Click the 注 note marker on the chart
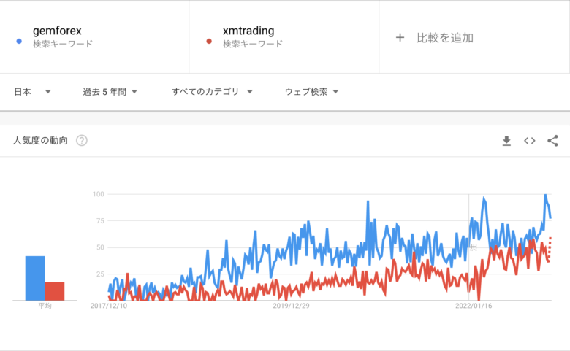The width and height of the screenshot is (570, 351). click(473, 247)
